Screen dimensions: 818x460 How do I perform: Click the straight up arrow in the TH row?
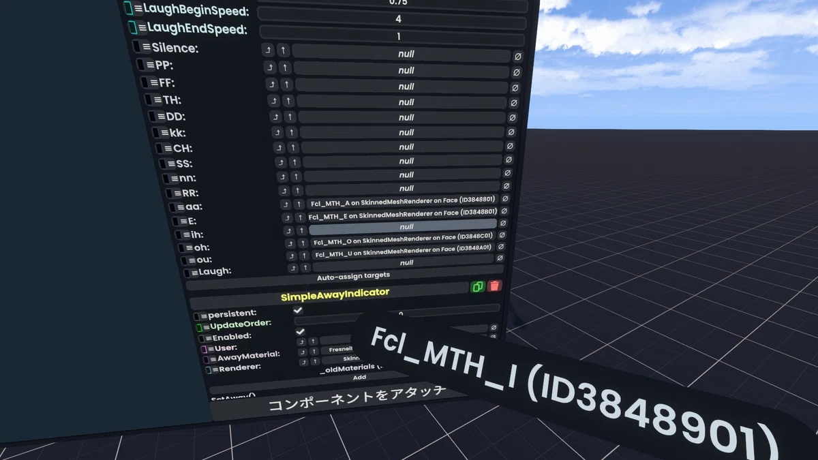[289, 101]
